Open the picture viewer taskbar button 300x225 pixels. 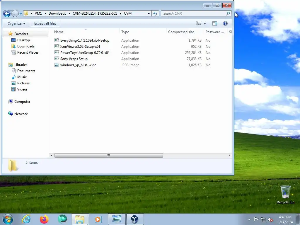(x=117, y=219)
